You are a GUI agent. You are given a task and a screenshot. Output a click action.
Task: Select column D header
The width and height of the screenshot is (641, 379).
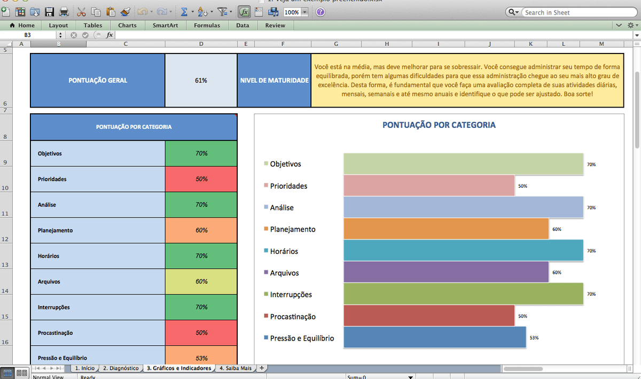(201, 44)
